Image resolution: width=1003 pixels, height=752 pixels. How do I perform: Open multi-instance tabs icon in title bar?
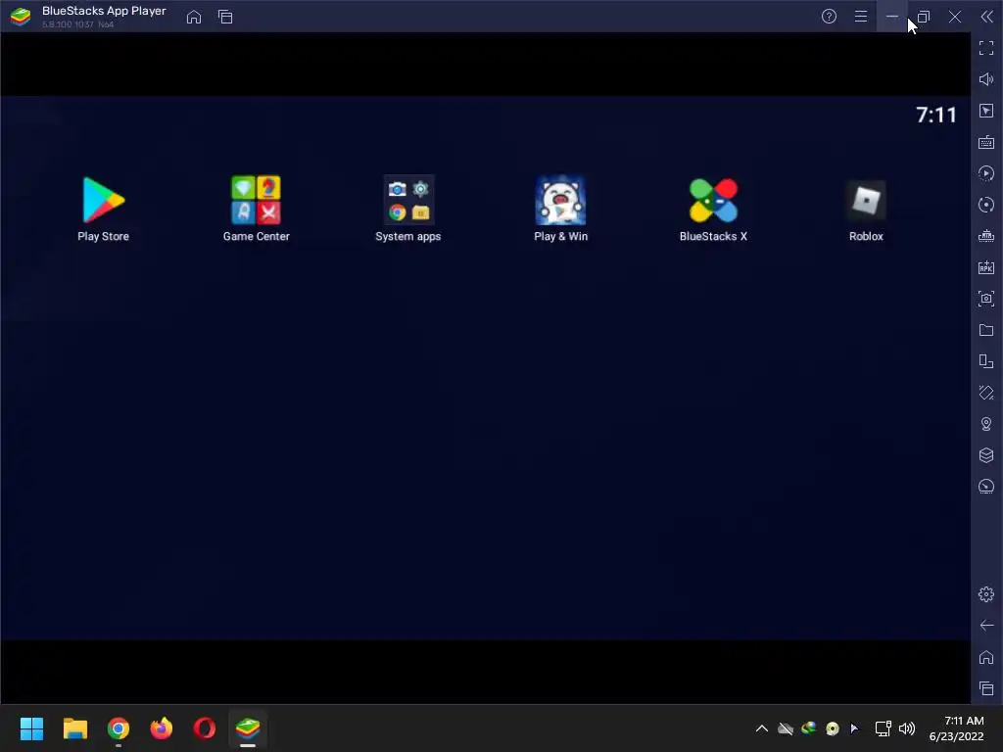(225, 17)
